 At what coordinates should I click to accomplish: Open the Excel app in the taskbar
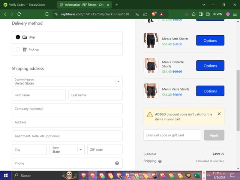[197, 175]
